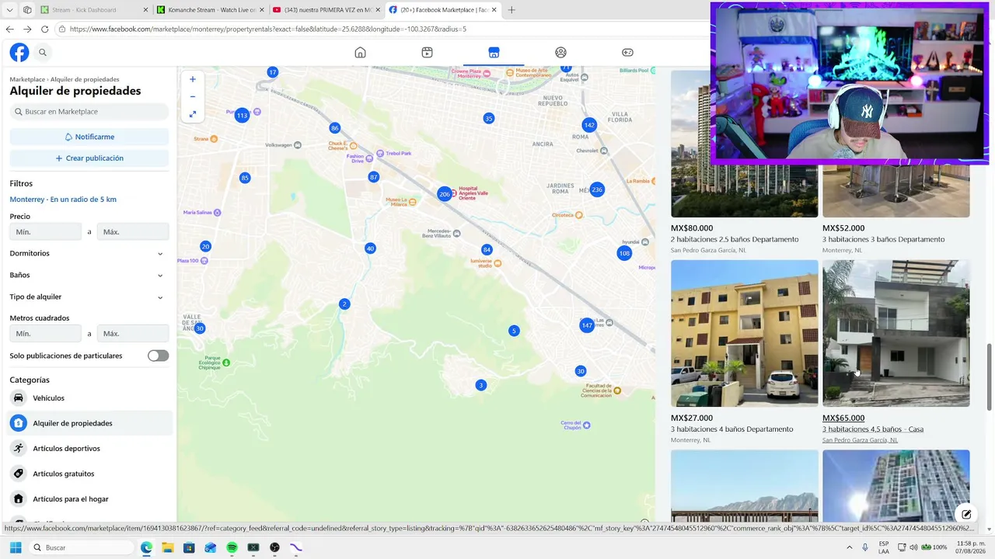
Task: Click the MX$52.000 price text
Action: tap(843, 229)
